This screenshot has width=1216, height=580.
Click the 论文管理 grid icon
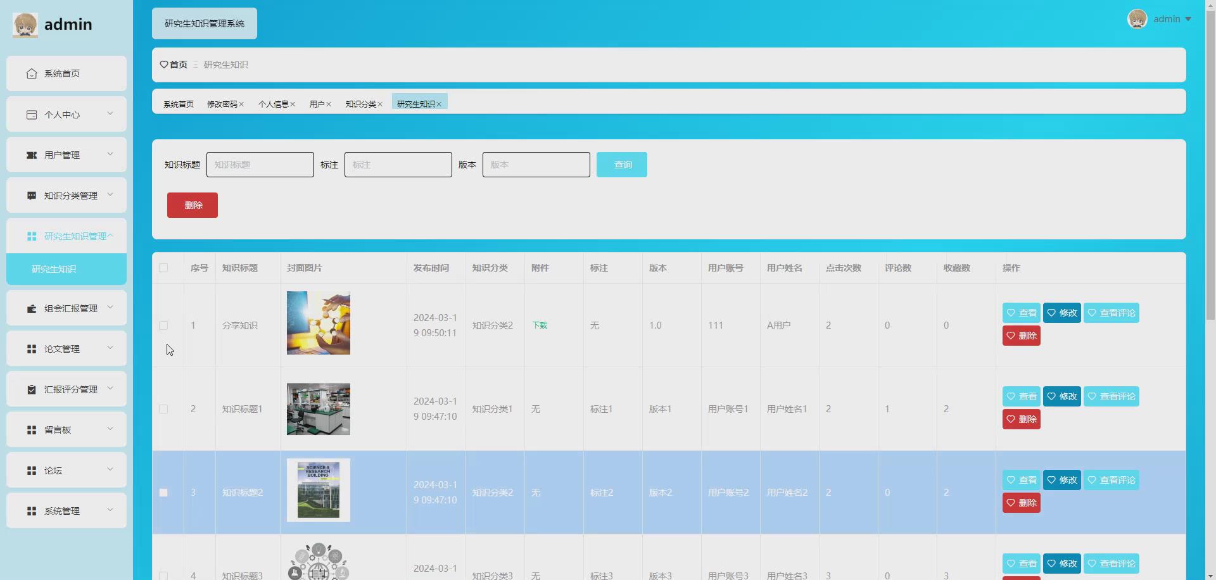tap(32, 349)
